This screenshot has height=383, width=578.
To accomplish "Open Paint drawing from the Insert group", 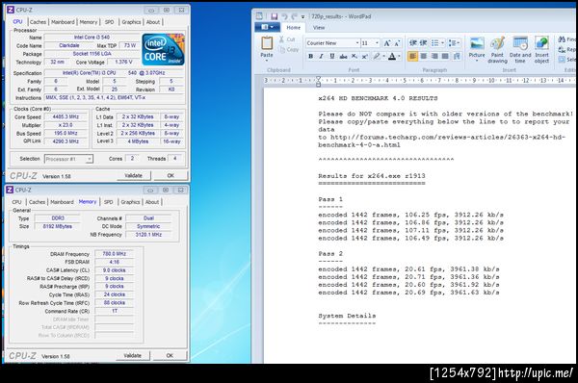I will (497, 43).
